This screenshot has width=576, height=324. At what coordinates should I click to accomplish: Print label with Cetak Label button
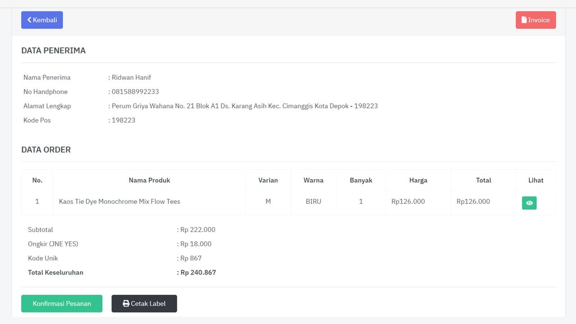coord(144,303)
